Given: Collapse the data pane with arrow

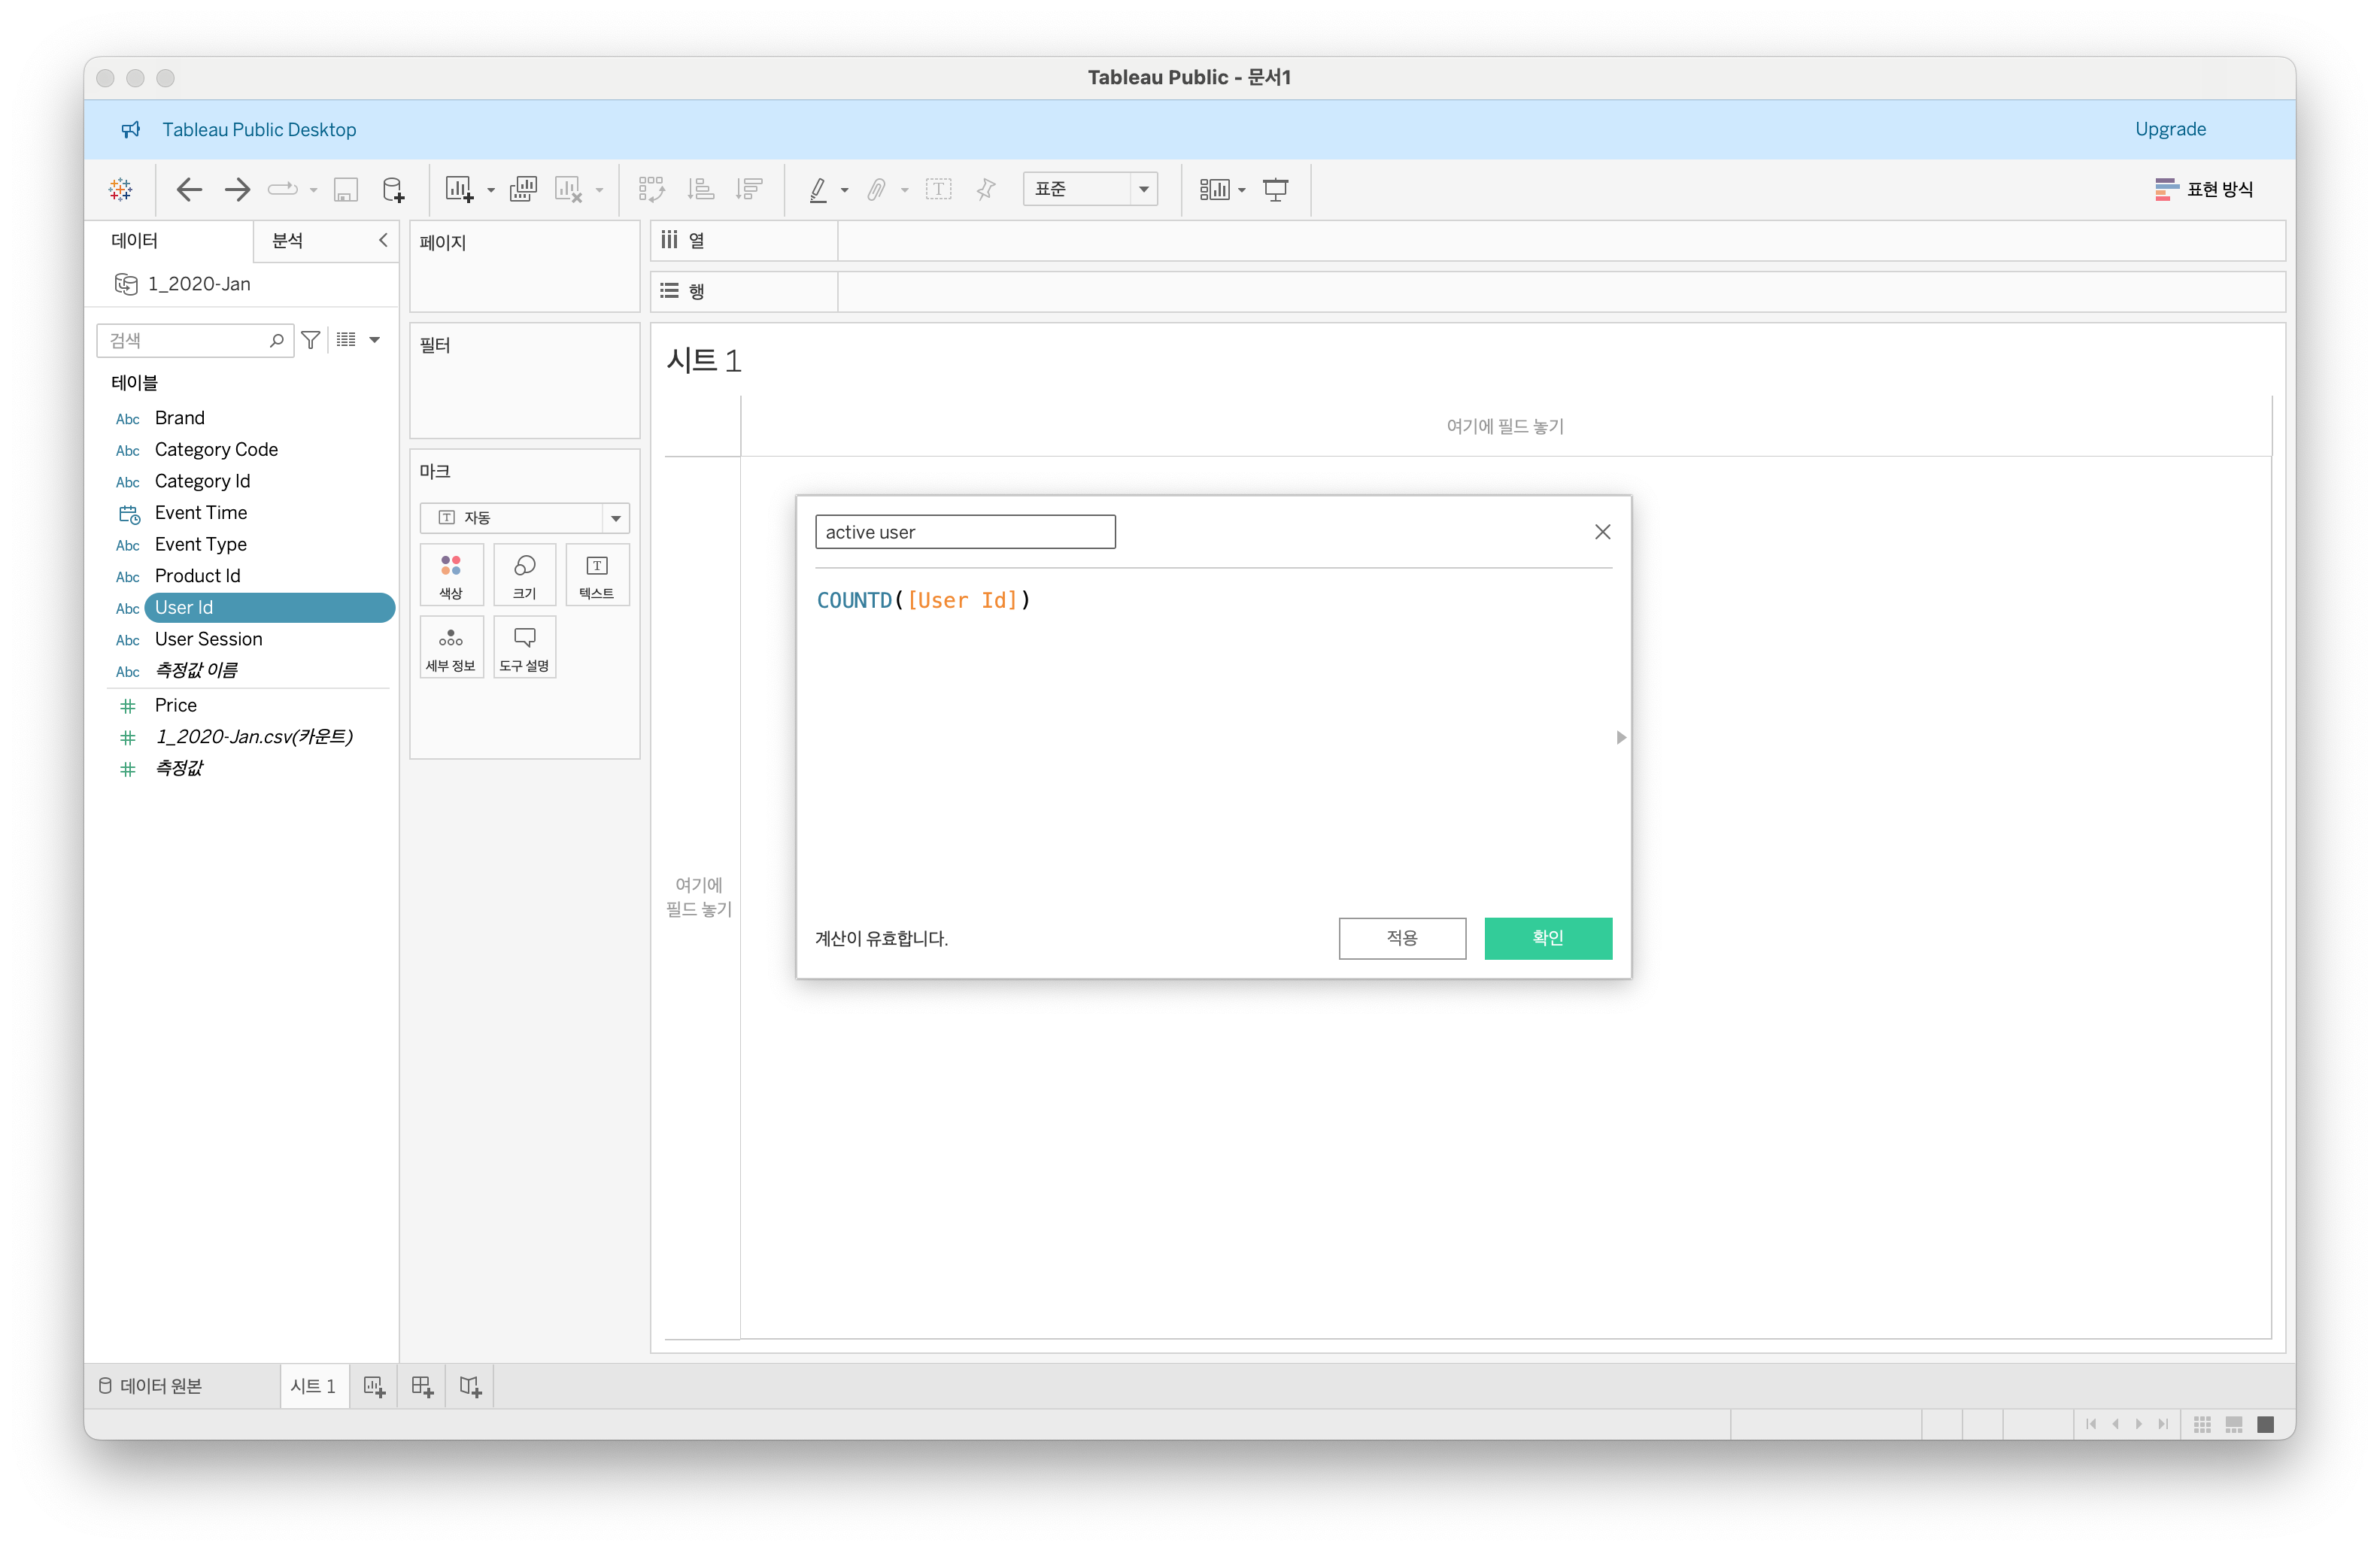Looking at the screenshot, I should pyautogui.click(x=383, y=240).
